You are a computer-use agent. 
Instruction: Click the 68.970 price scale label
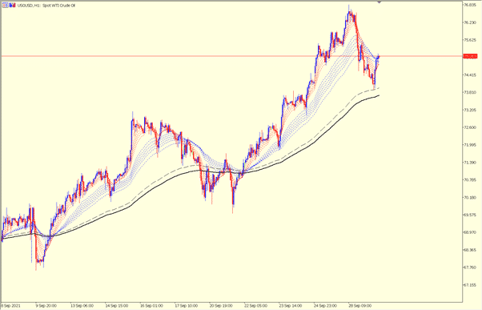(470, 232)
